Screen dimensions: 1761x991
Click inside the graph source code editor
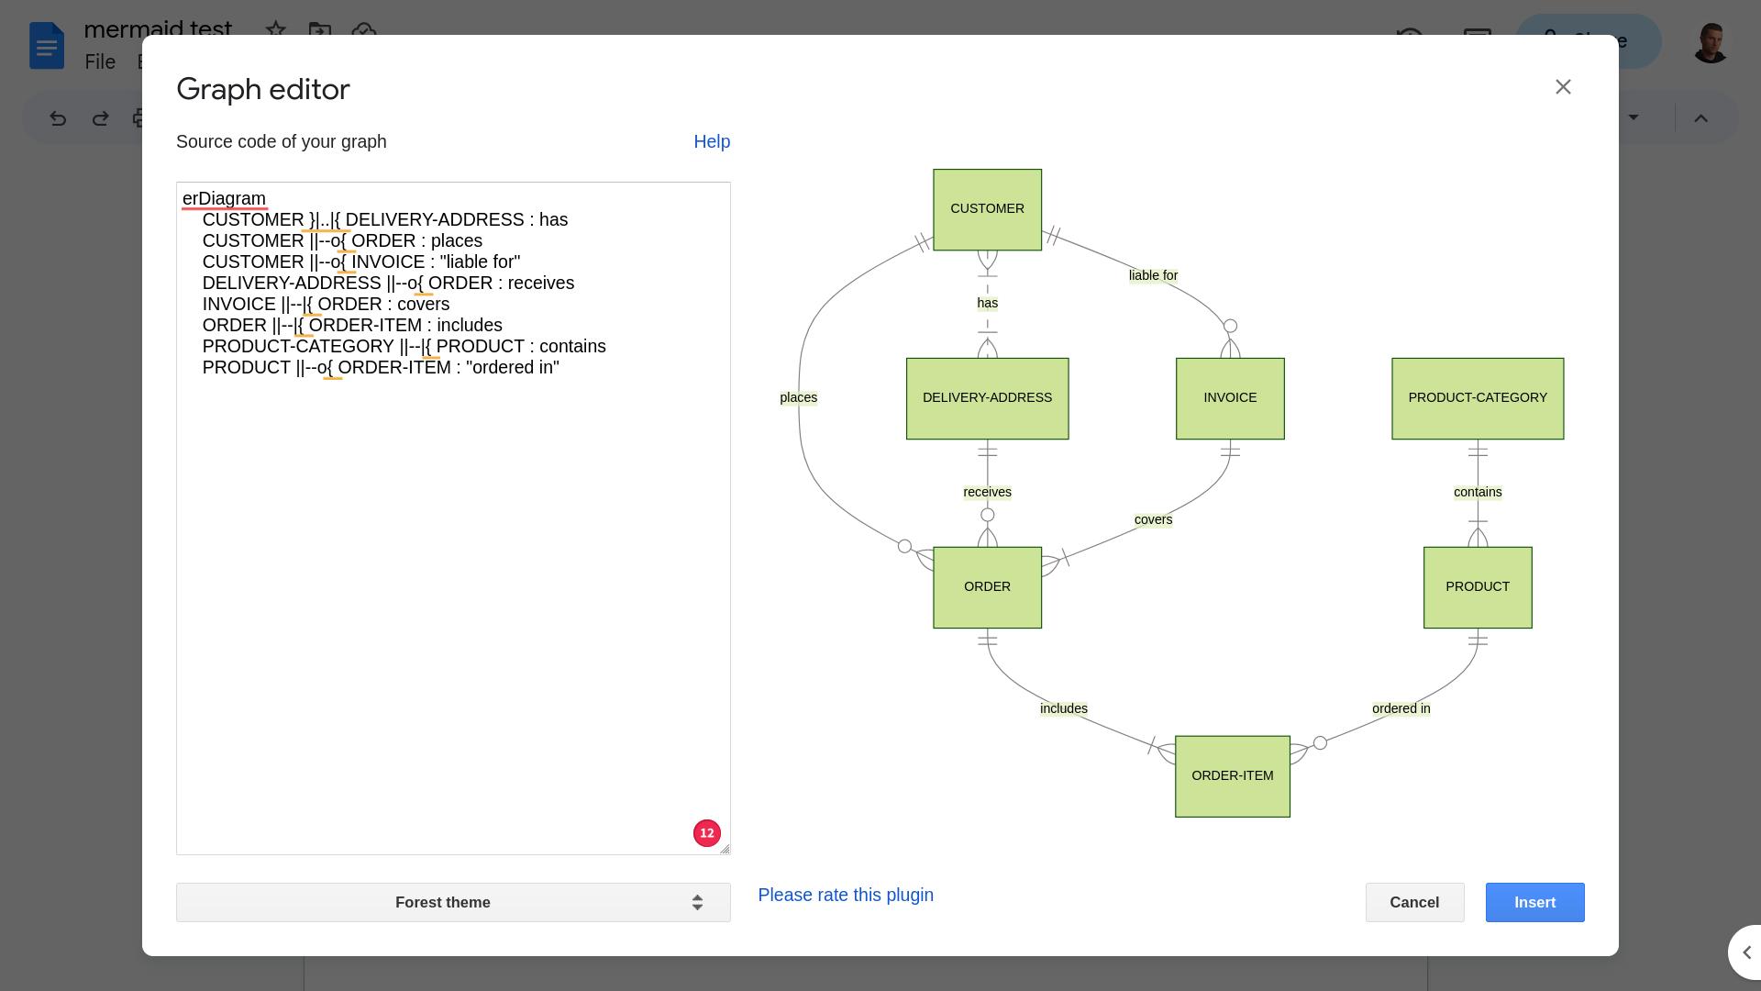[x=453, y=514]
